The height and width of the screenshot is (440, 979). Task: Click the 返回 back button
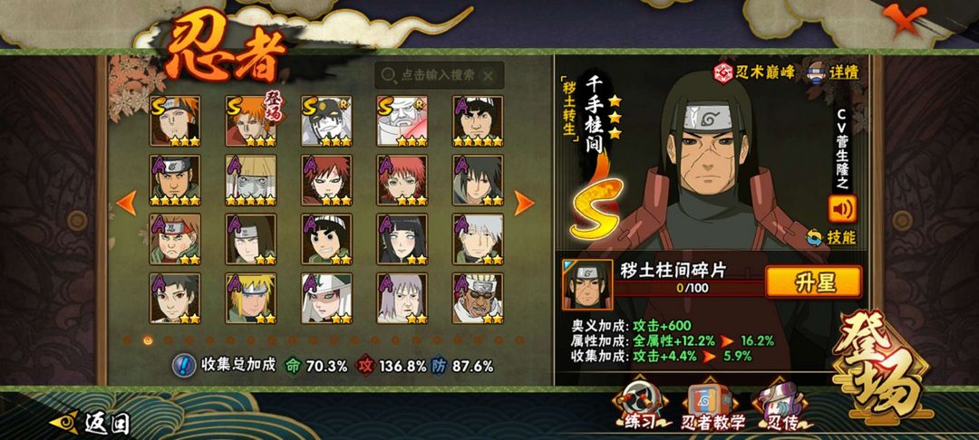coord(89,424)
